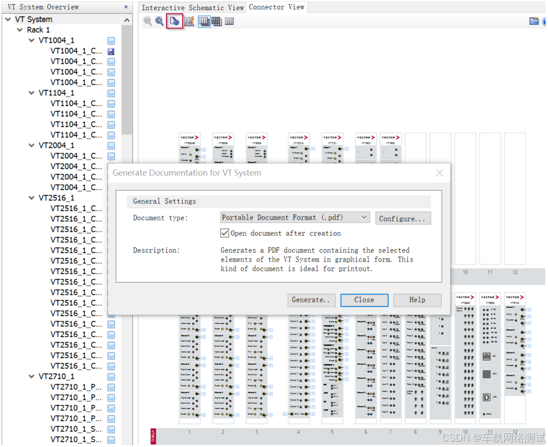Click the "Document type:" label
This screenshot has width=548, height=447.
point(160,218)
